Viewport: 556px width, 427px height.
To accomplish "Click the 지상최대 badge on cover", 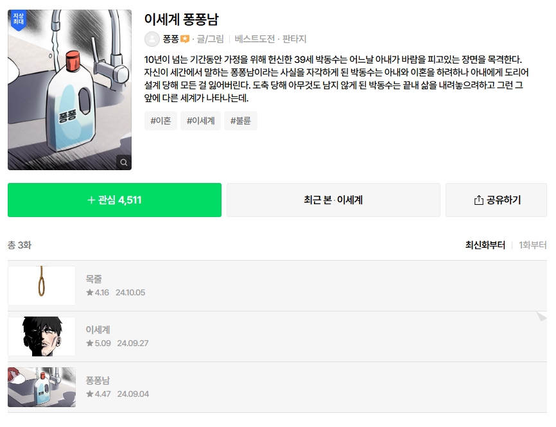I will click(19, 19).
